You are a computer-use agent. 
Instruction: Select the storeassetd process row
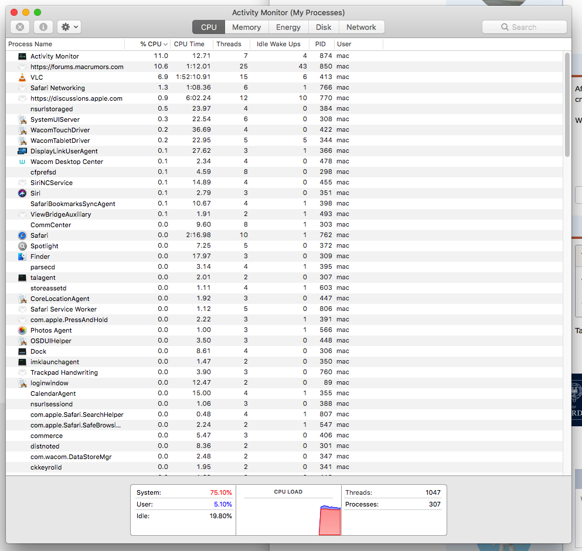click(284, 288)
